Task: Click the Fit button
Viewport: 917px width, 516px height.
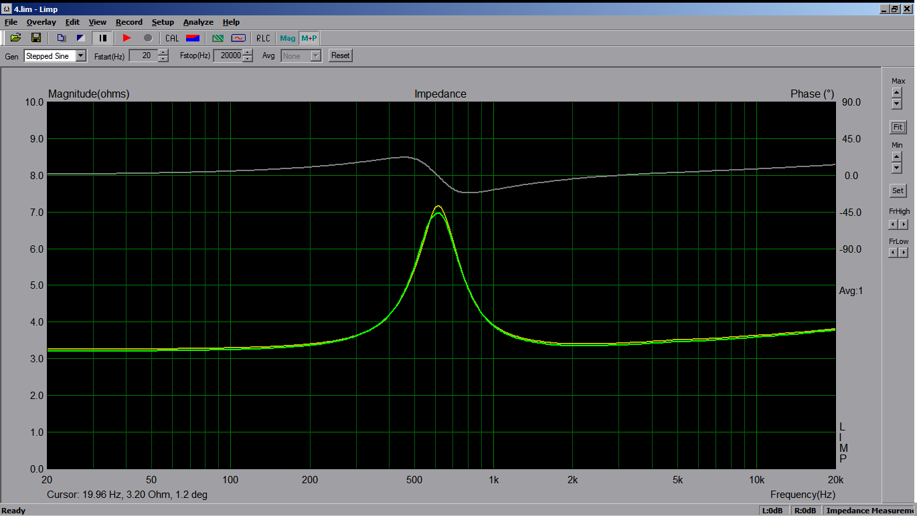Action: click(x=898, y=127)
